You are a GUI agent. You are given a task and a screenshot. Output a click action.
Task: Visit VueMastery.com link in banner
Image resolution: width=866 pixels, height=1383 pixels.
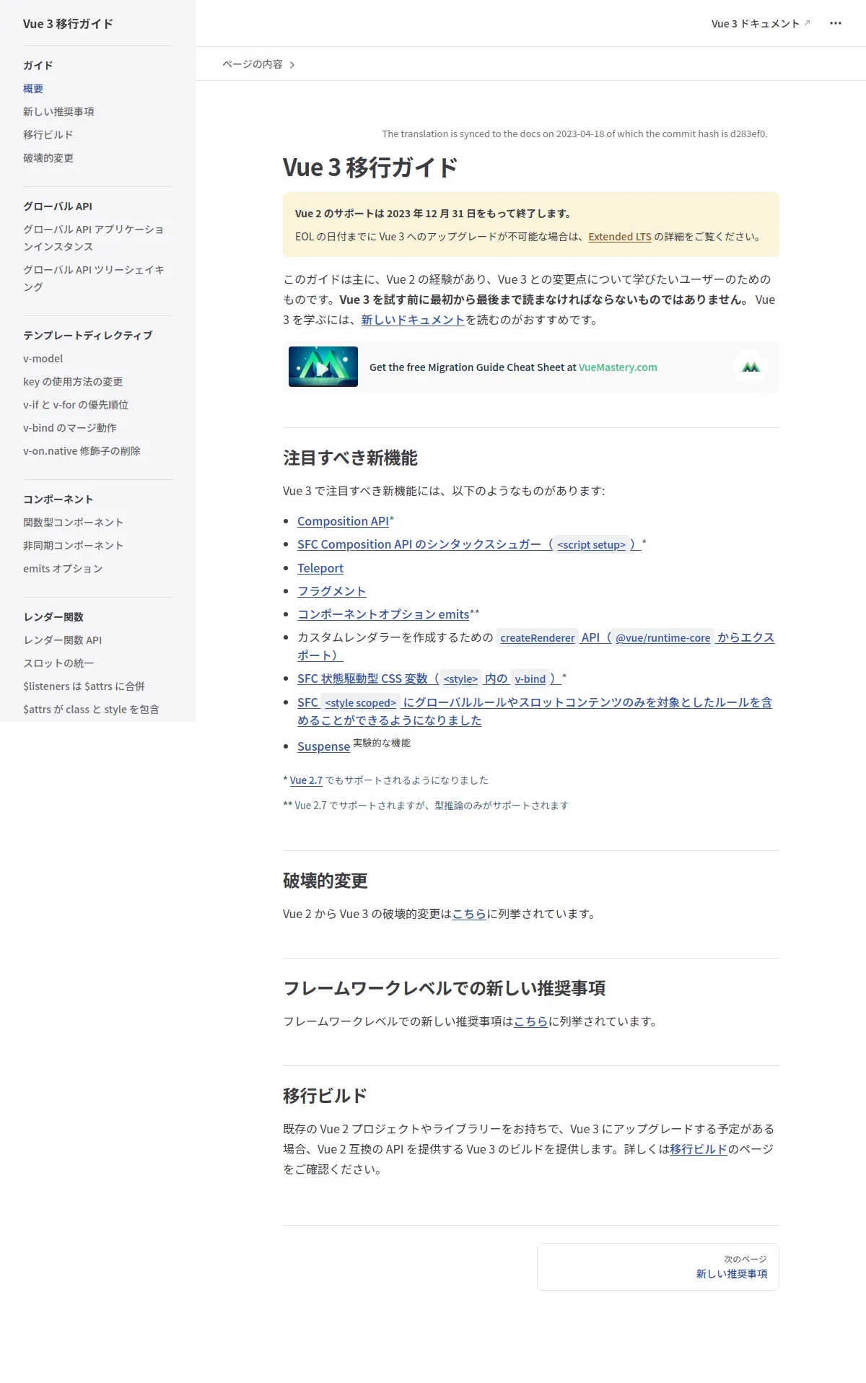point(618,367)
